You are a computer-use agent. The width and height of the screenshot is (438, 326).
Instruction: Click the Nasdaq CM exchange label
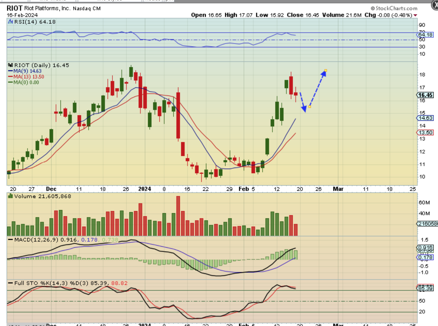86,8
